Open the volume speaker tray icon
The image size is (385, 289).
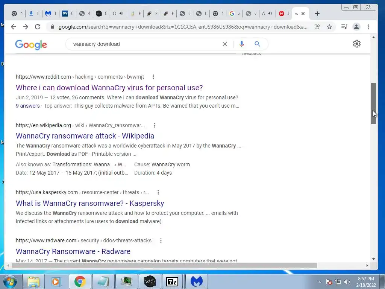pos(347,282)
